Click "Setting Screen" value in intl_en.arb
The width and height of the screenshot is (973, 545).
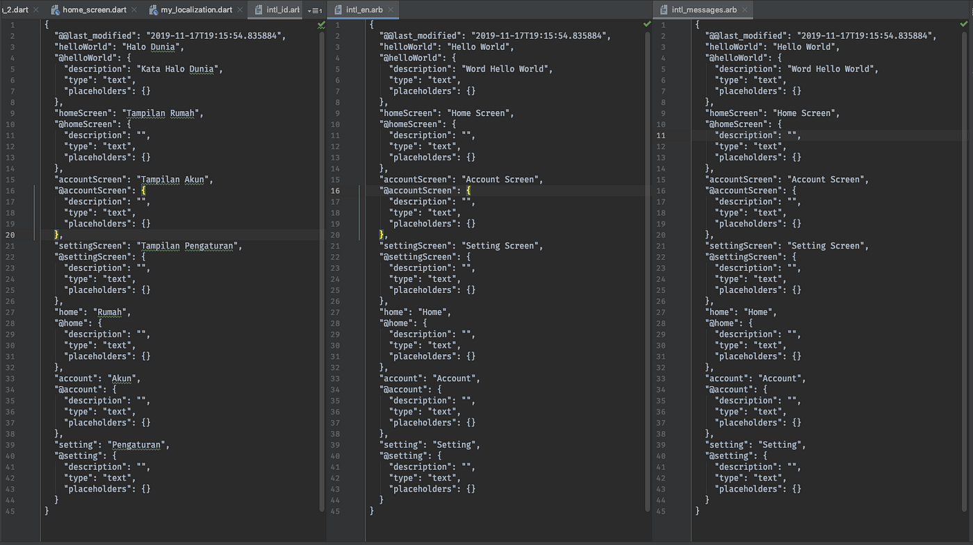(x=502, y=246)
